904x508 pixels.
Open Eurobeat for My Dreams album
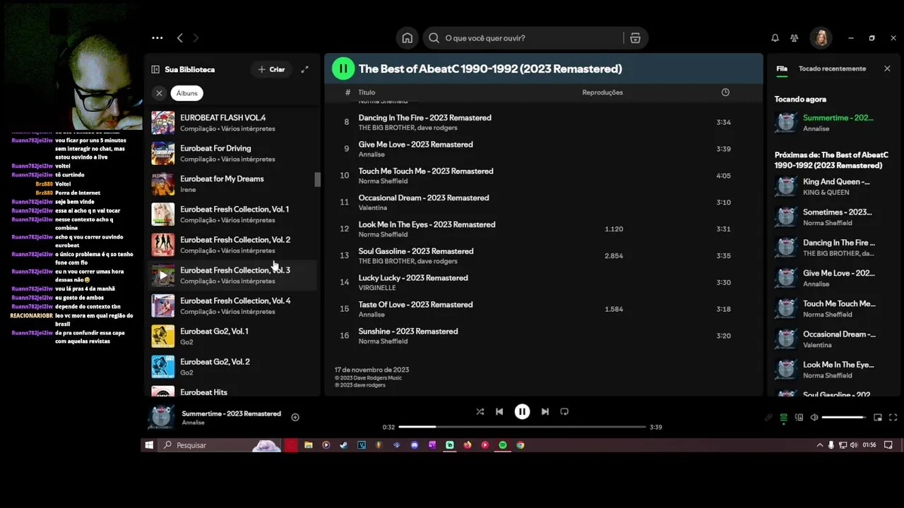(233, 183)
